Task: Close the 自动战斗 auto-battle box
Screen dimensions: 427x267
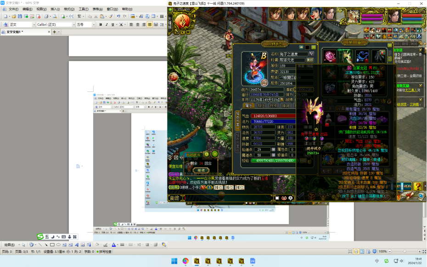Action: 215,154
